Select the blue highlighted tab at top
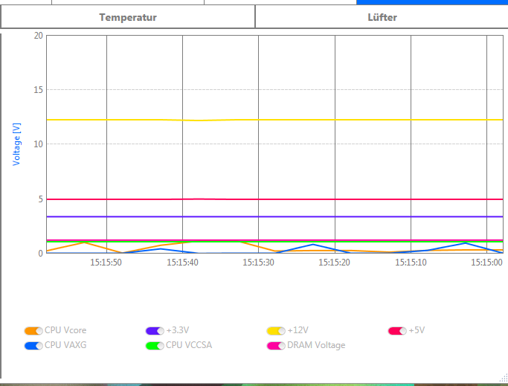 tap(432, 2)
